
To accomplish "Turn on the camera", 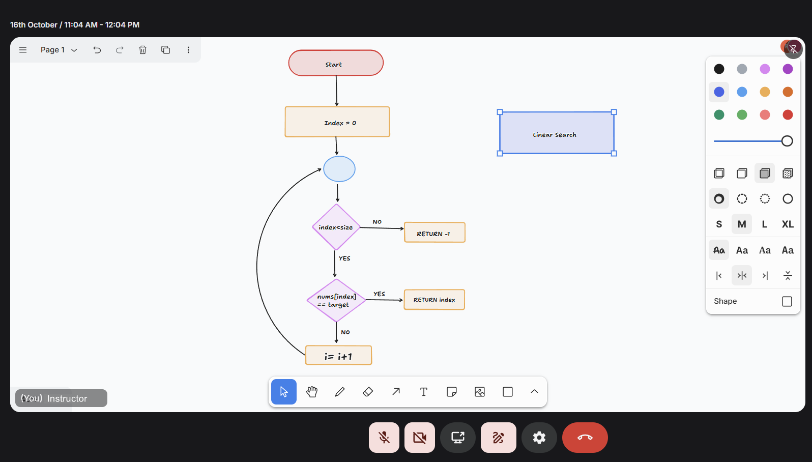I will (420, 438).
